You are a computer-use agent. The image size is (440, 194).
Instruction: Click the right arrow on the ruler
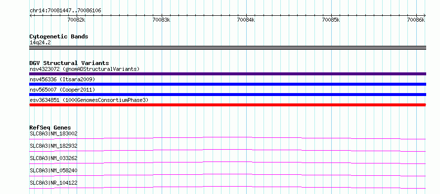[425, 16]
